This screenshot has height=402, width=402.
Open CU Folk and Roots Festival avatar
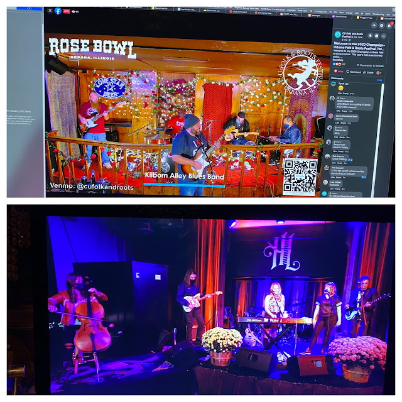tap(338, 34)
